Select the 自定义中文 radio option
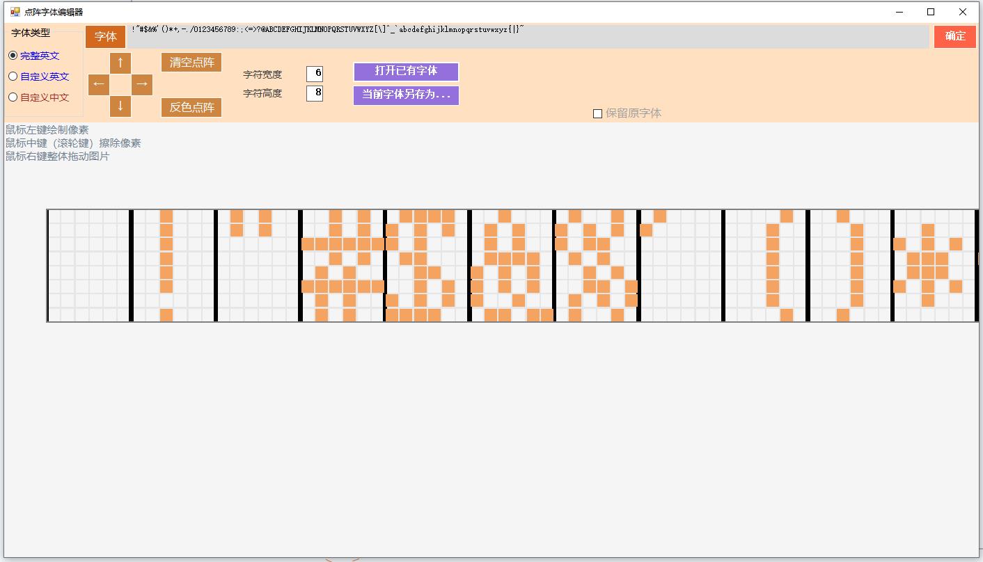The height and width of the screenshot is (562, 983). [38, 97]
